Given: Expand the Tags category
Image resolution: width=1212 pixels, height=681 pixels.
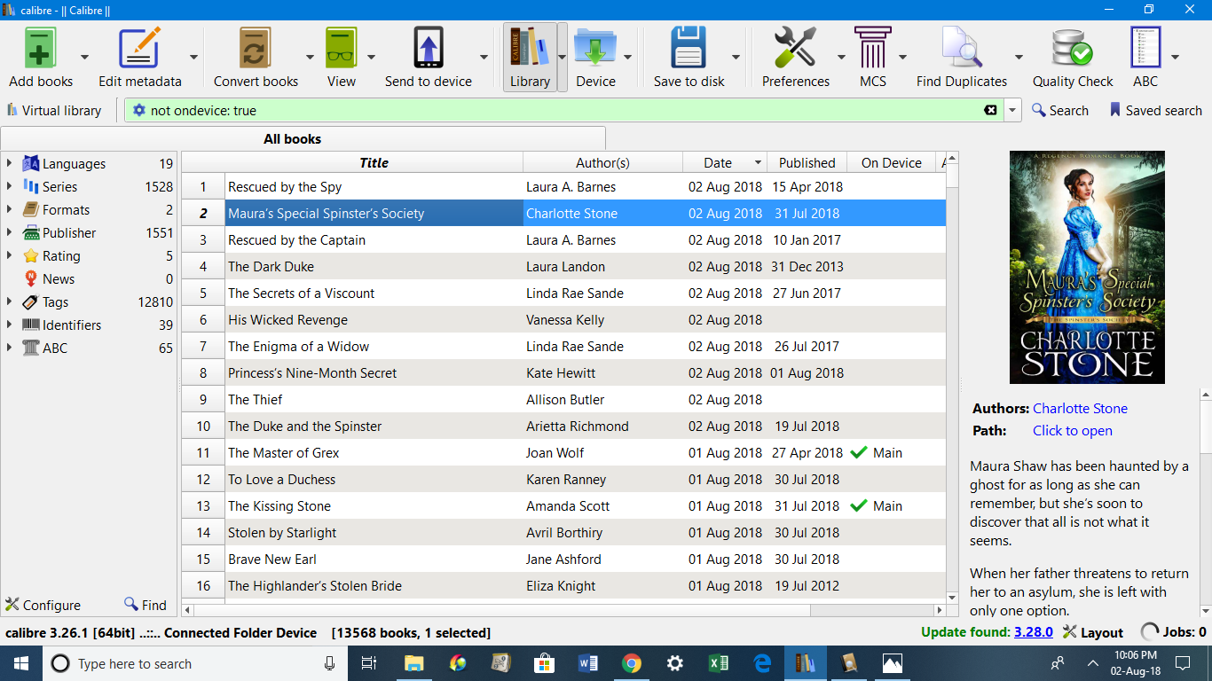Looking at the screenshot, I should (x=9, y=302).
